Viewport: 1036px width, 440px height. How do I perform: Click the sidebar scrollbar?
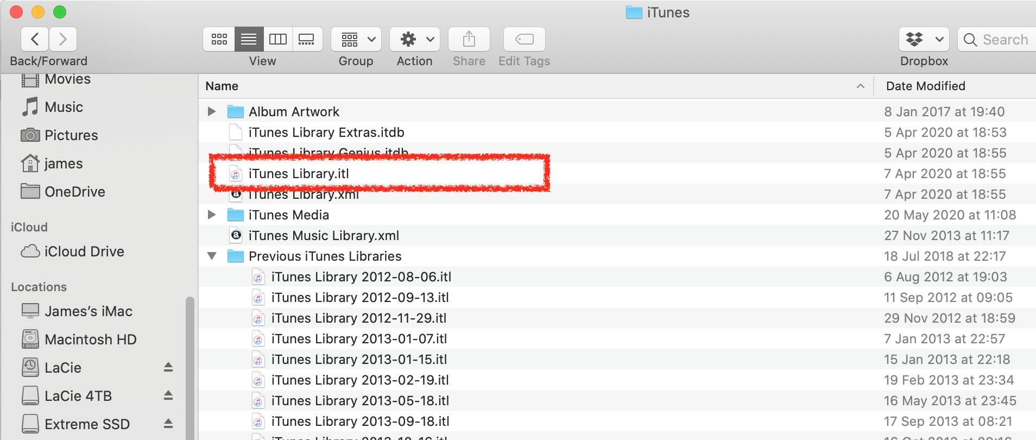coord(190,368)
